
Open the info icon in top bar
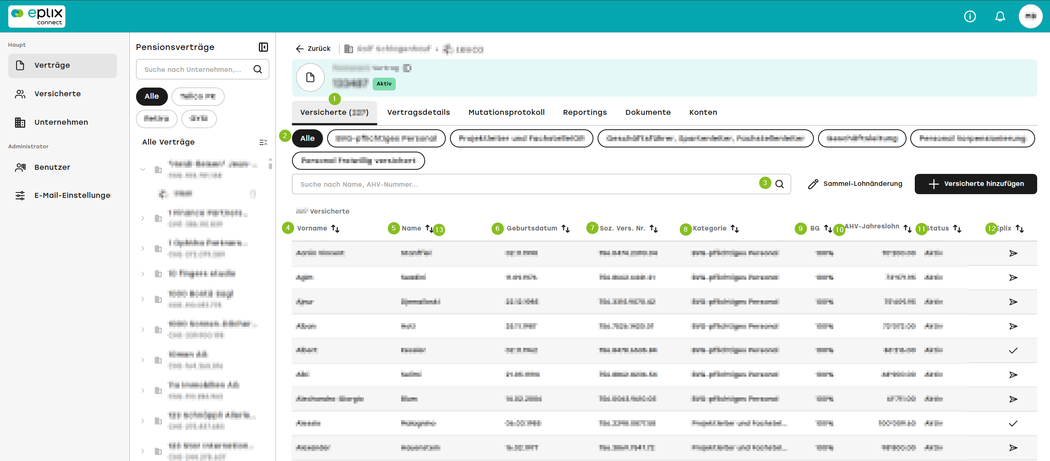point(970,17)
